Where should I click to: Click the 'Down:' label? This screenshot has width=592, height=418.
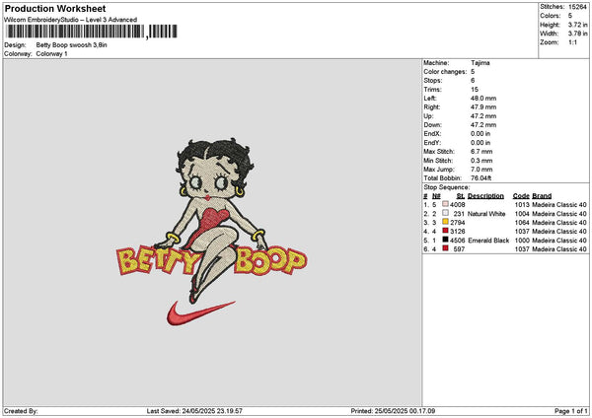(432, 125)
